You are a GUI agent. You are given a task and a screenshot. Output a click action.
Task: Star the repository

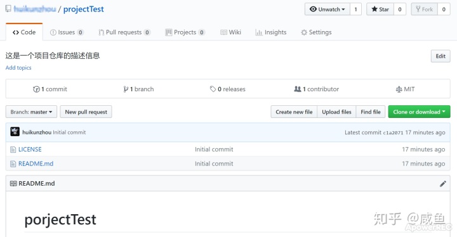coord(380,9)
